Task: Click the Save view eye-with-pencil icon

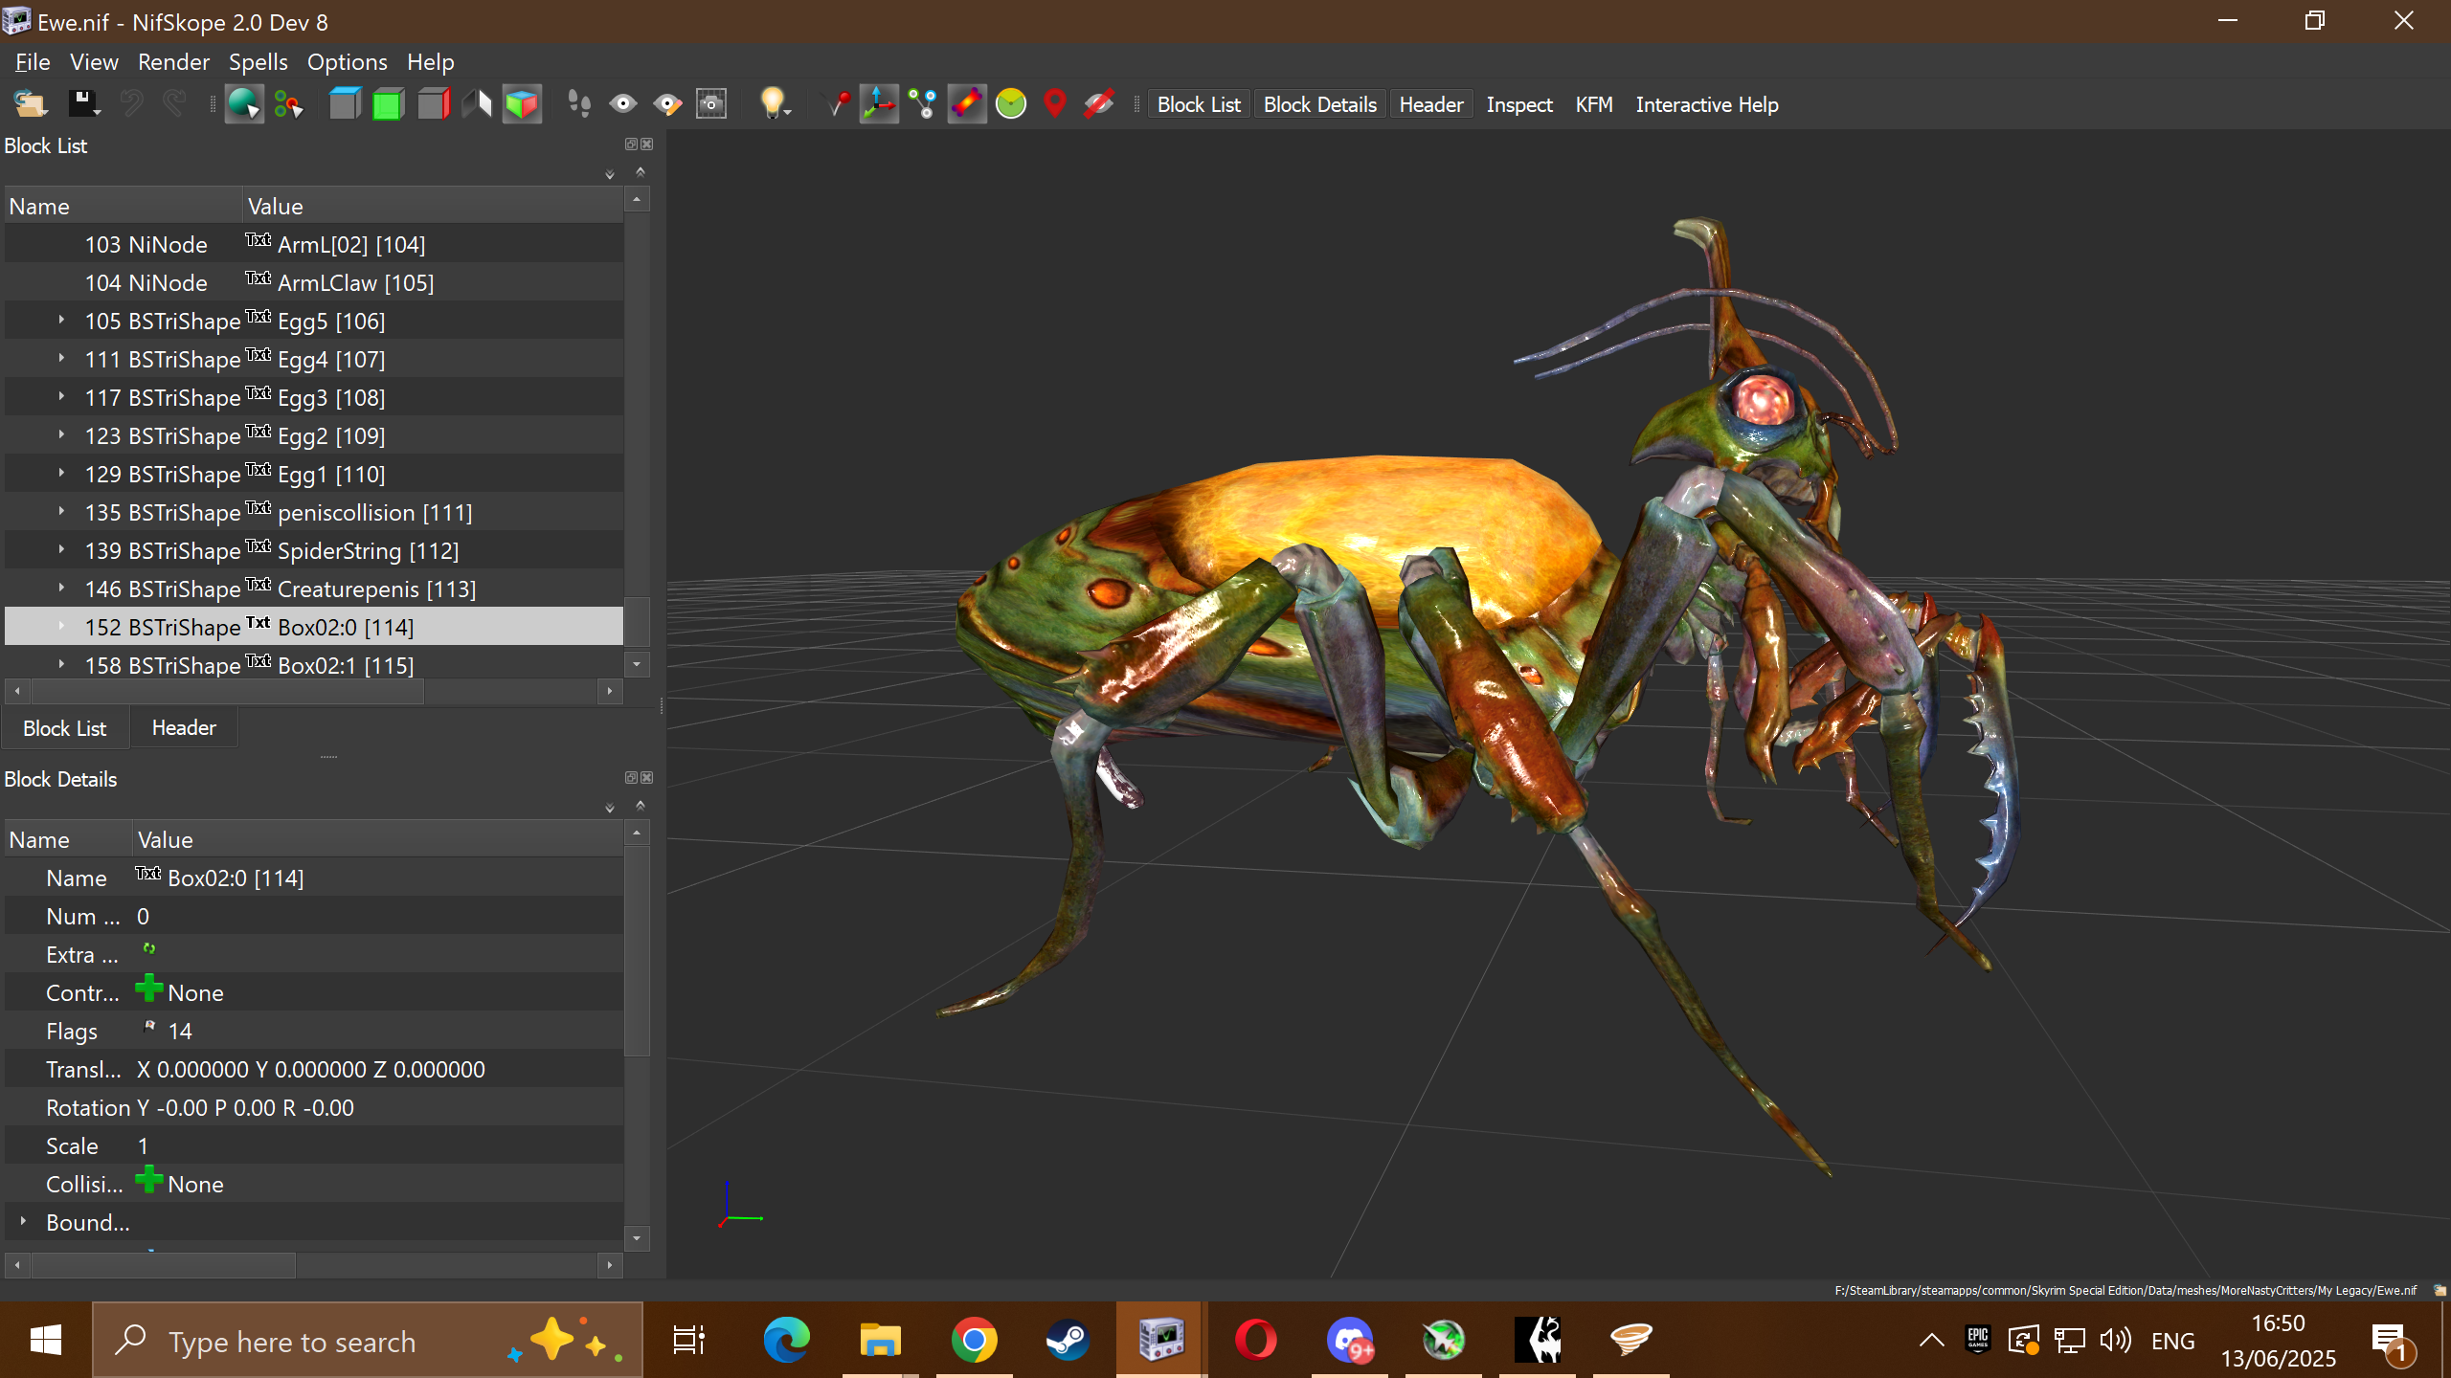Action: (667, 103)
